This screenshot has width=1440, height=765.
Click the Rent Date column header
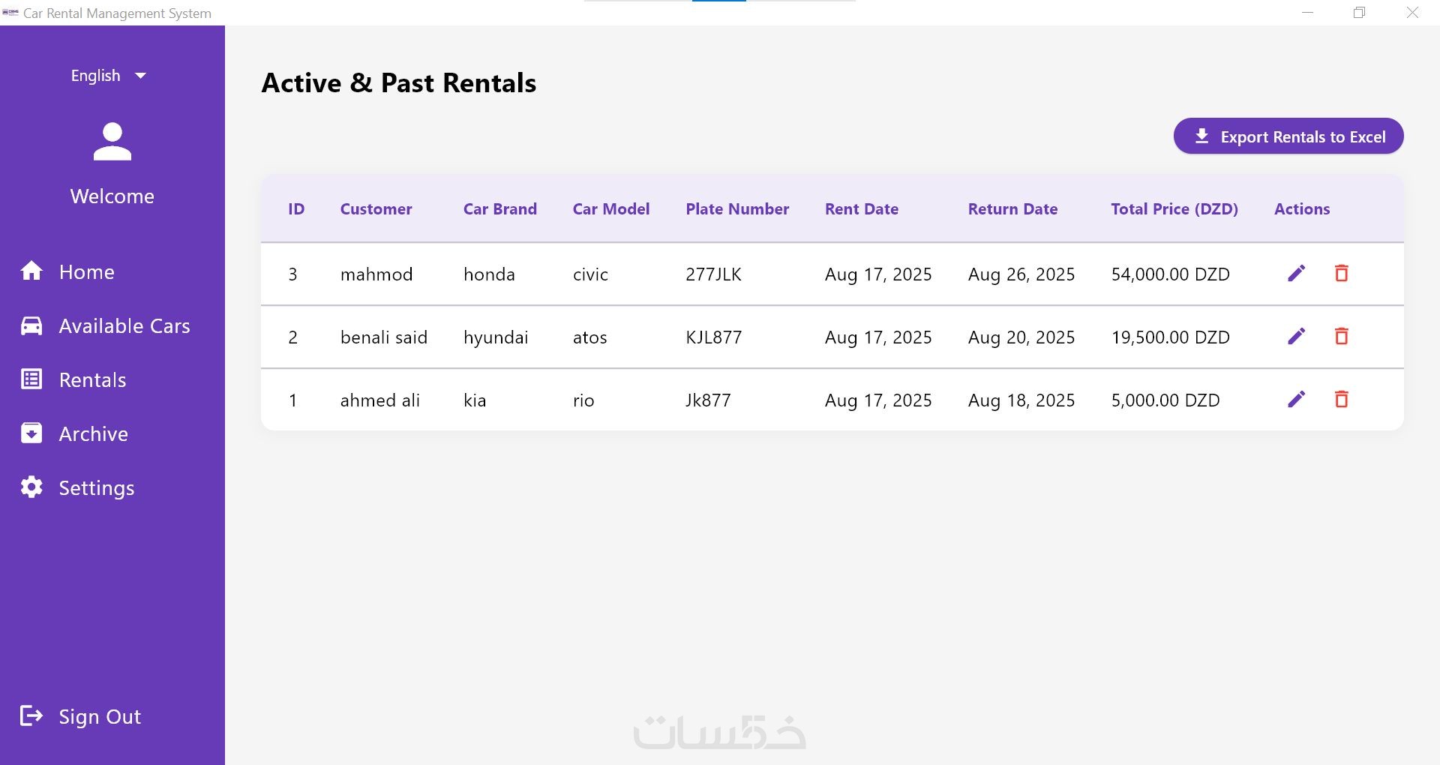861,209
